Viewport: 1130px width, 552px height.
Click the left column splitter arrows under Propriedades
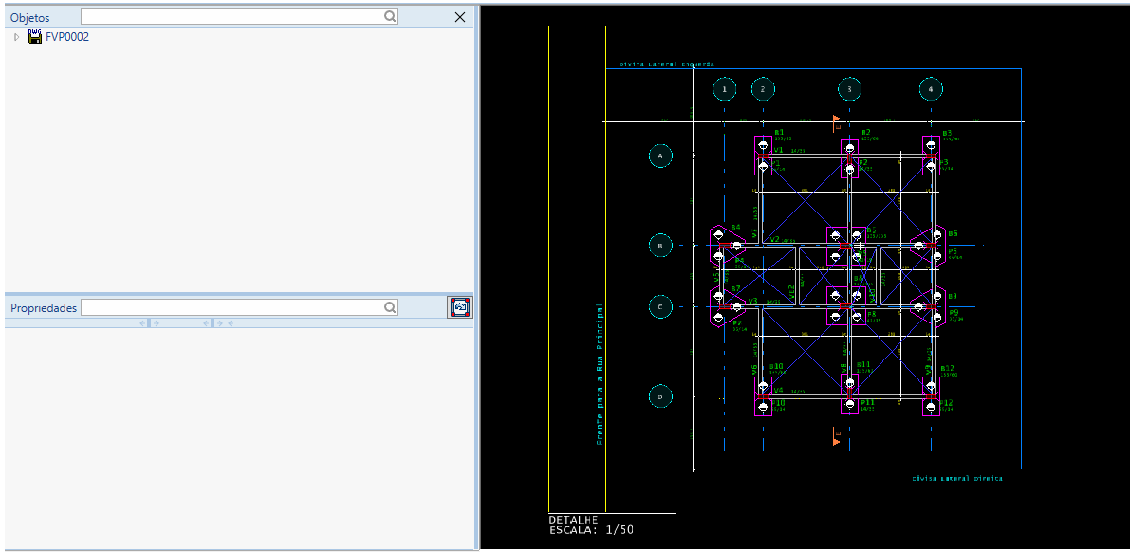point(149,323)
